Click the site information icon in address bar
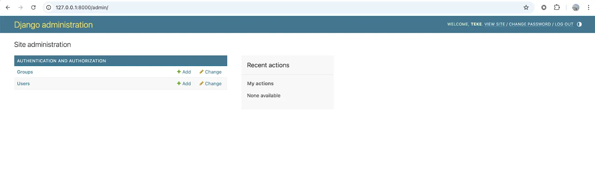This screenshot has width=595, height=196. (48, 7)
